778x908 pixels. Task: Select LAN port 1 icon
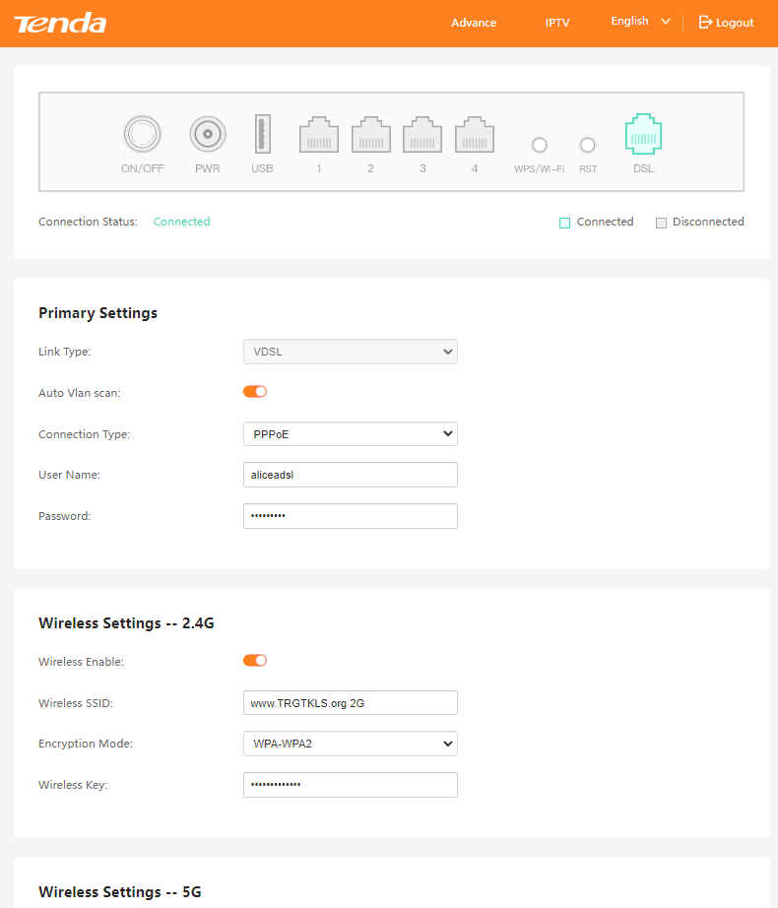319,135
